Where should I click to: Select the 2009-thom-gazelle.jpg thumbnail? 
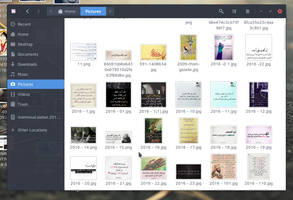point(188,47)
